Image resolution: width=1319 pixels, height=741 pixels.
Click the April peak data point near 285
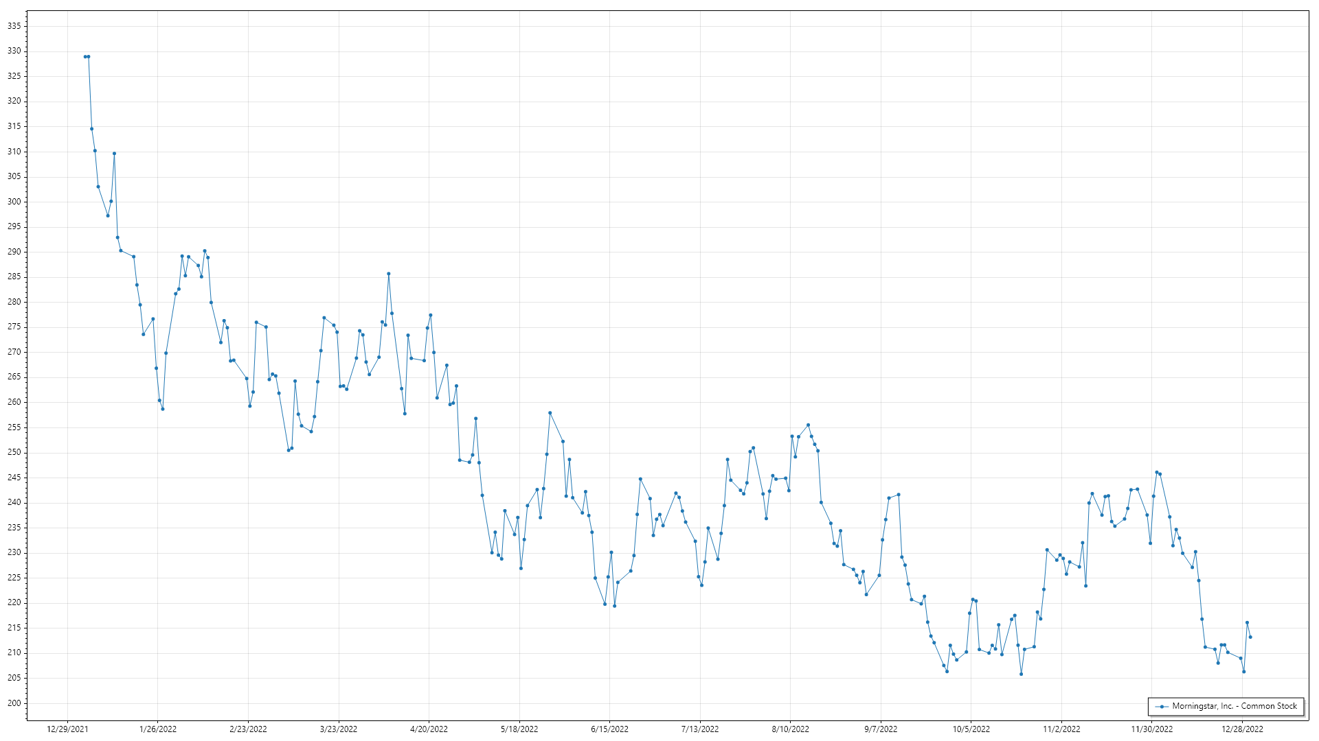pos(389,274)
